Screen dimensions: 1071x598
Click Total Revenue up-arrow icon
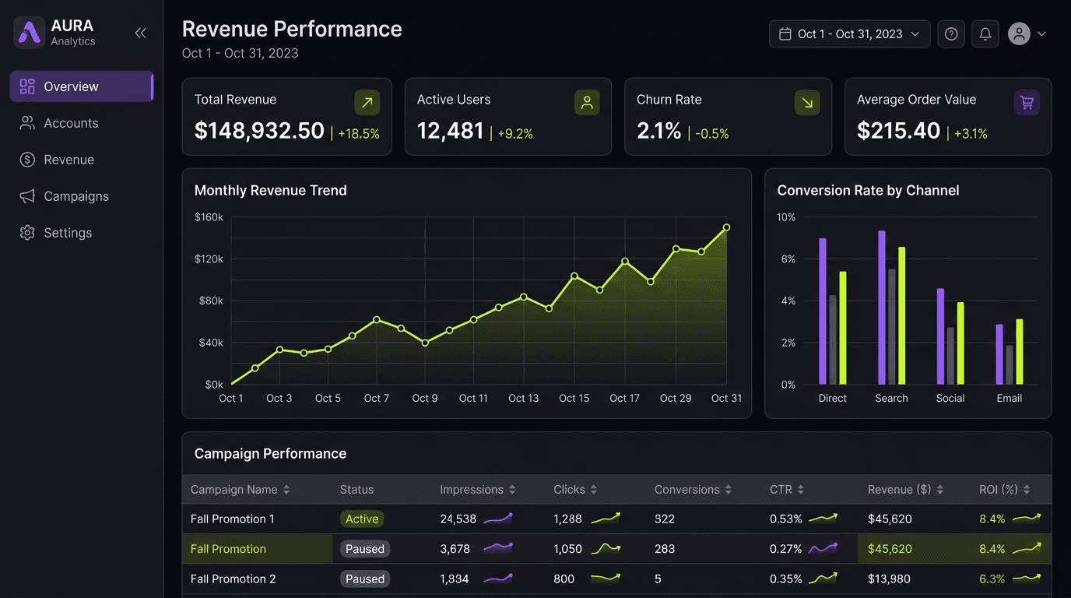367,103
